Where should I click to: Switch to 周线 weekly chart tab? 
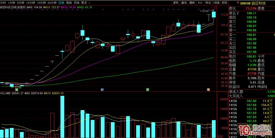coord(69,3)
